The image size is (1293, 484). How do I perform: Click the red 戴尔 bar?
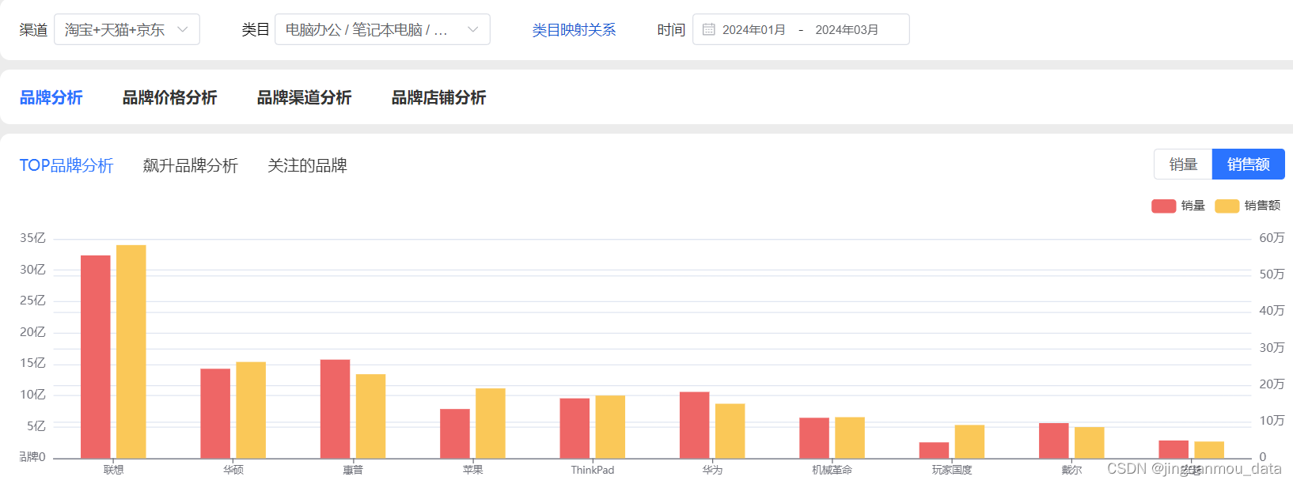point(1054,441)
